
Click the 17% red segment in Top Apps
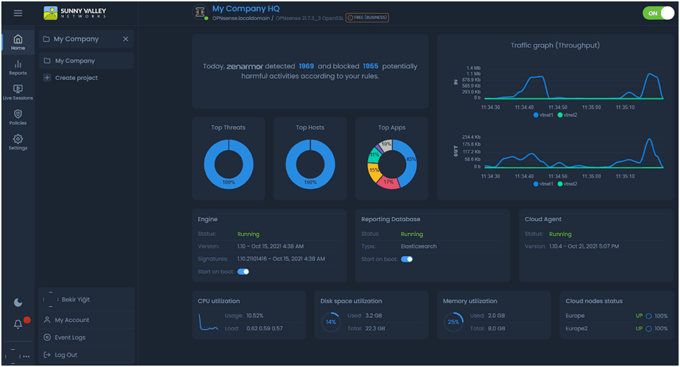click(388, 182)
